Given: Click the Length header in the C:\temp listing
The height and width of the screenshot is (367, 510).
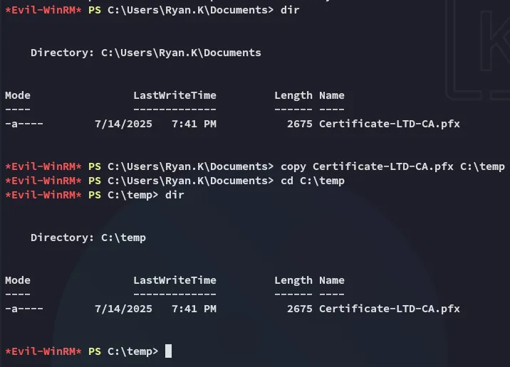Looking at the screenshot, I should pyautogui.click(x=293, y=280).
